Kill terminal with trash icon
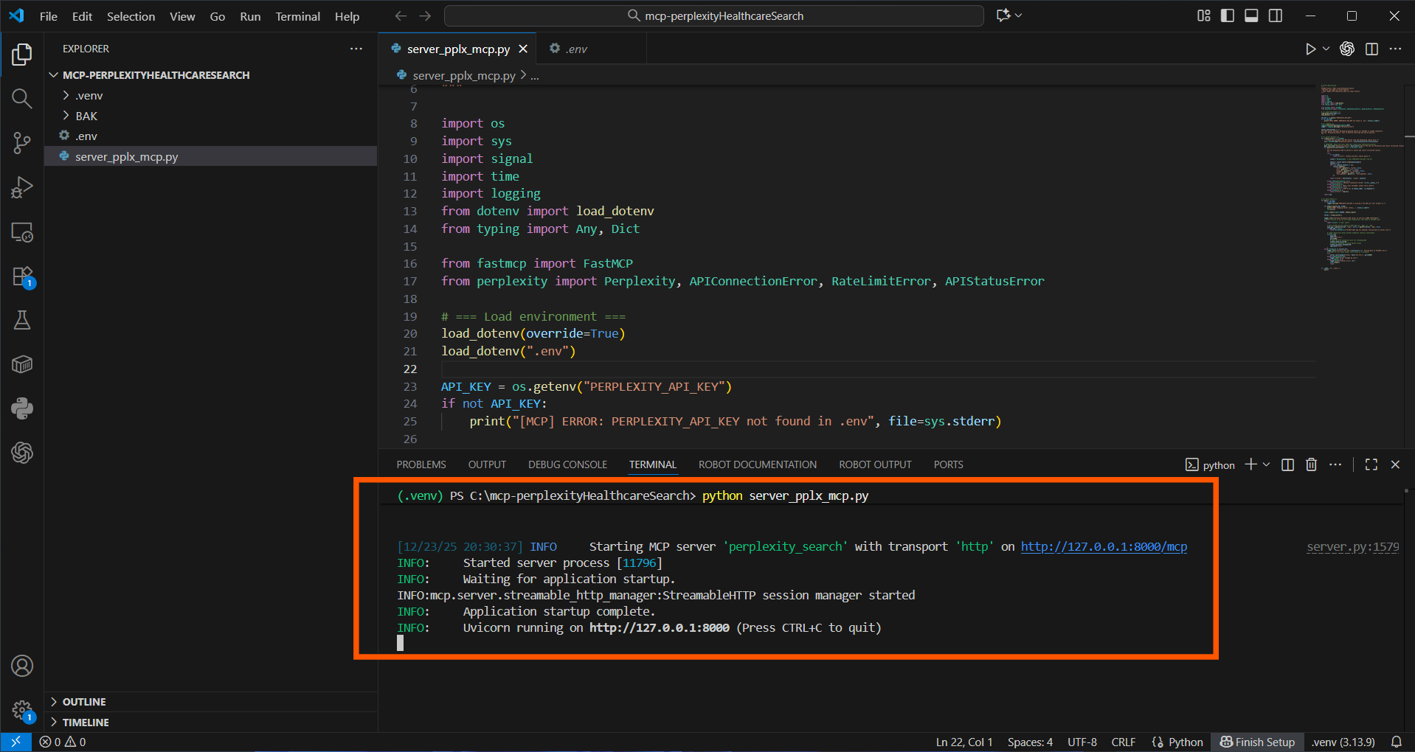The width and height of the screenshot is (1415, 752). (1311, 464)
